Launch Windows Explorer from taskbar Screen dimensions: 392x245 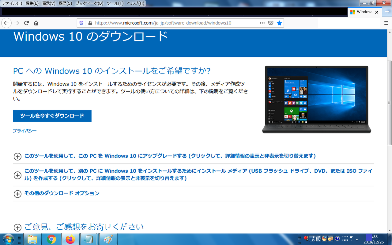pyautogui.click(x=33, y=239)
